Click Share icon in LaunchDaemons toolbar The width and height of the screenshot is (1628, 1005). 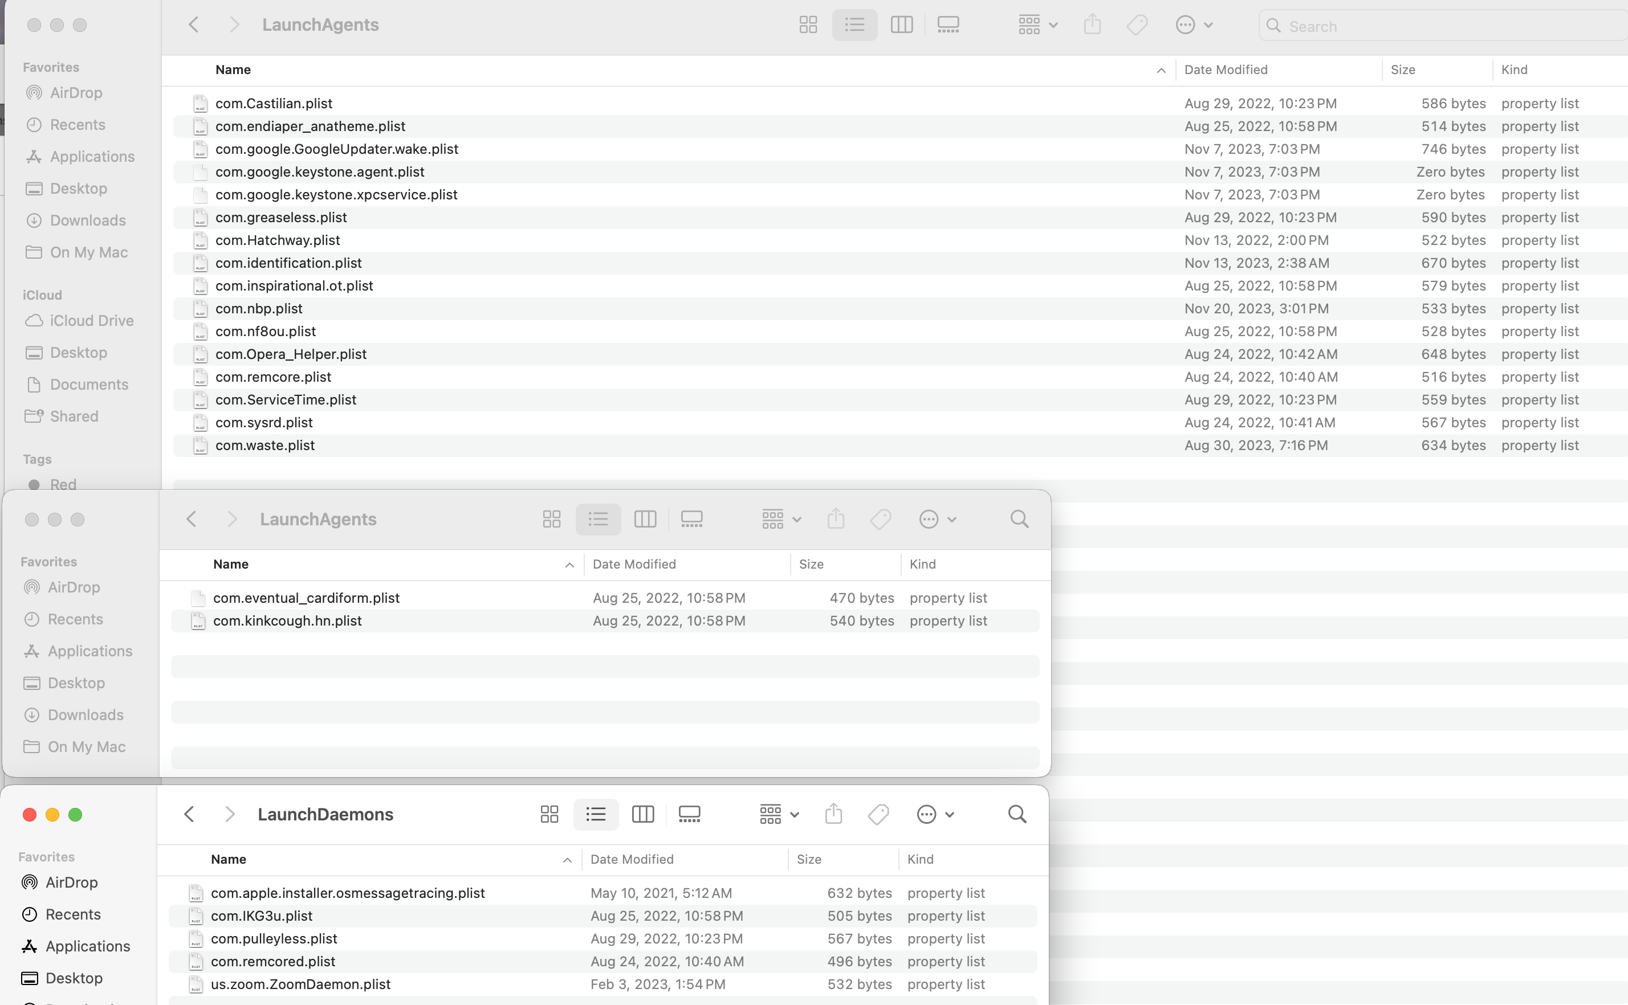833,814
